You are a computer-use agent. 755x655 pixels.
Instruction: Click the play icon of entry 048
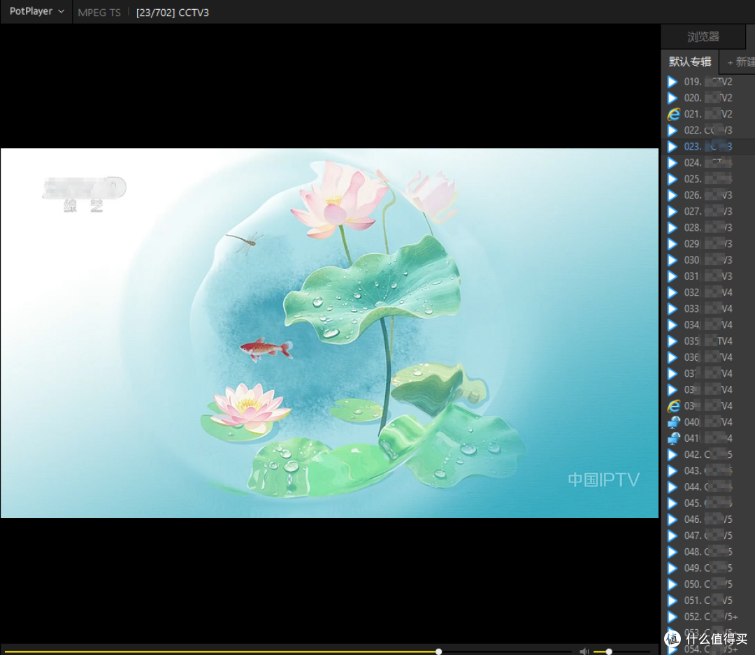[673, 552]
